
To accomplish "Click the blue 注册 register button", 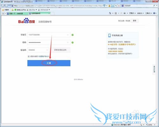I will pyautogui.click(x=49, y=63).
